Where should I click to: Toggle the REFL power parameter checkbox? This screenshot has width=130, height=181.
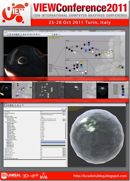point(8,131)
